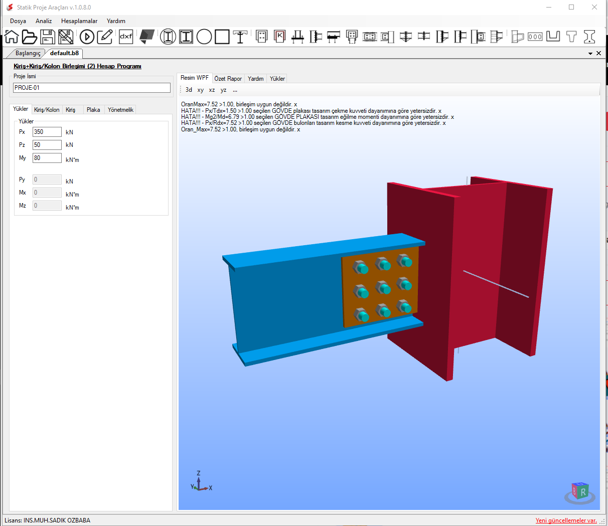
Task: Click the 'Lisans: INS.MUH.SADIK OZBABA' status text
Action: 47,520
